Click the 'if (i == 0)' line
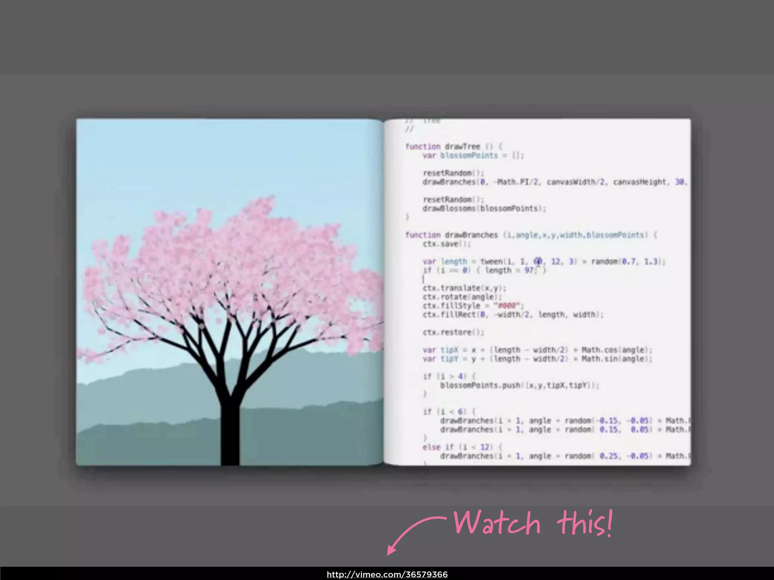 [485, 270]
